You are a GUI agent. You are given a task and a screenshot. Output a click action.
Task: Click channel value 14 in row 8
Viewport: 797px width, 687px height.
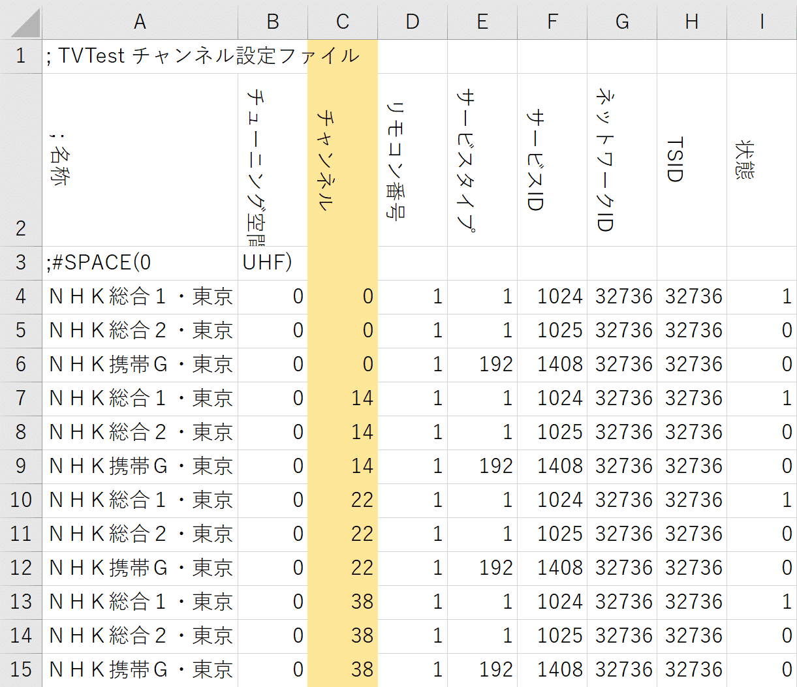click(343, 432)
